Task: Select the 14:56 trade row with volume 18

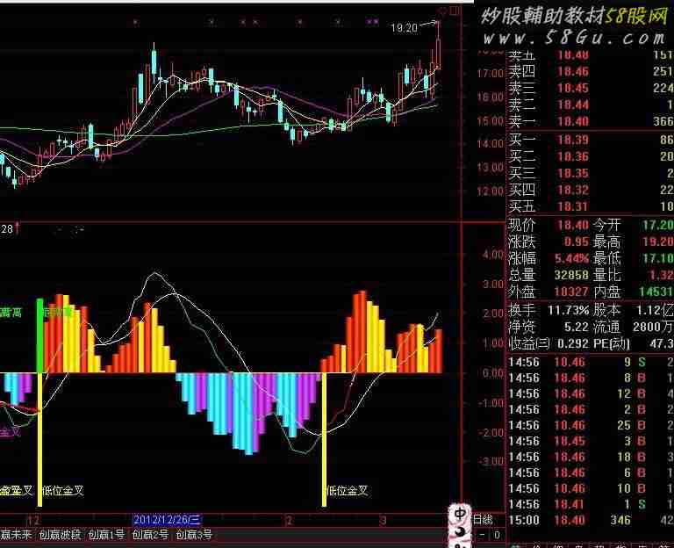Action: tap(591, 457)
